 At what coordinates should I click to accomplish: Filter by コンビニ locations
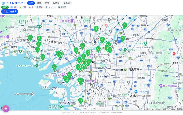pos(50,7)
